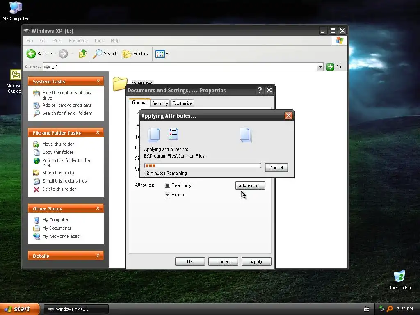The height and width of the screenshot is (315, 420).
Task: Click the Windows flag logo in menu bar
Action: 339,41
